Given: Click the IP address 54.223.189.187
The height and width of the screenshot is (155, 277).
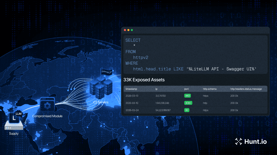Looking at the screenshot, I should point(163,110).
